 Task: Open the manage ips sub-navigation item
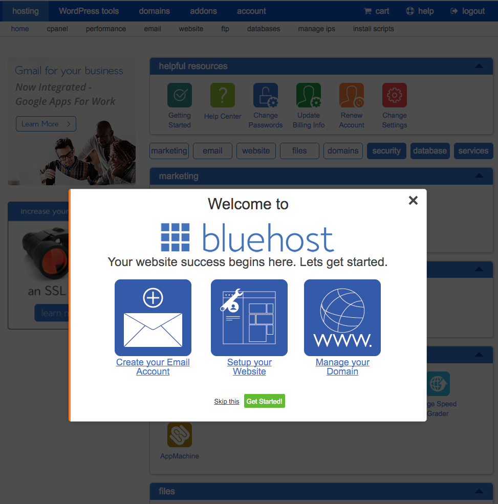click(x=317, y=29)
